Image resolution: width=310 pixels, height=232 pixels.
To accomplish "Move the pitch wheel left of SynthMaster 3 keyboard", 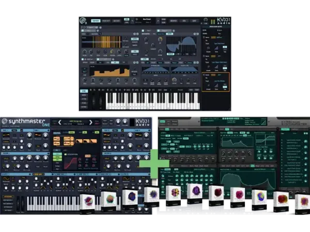I will pyautogui.click(x=94, y=101).
